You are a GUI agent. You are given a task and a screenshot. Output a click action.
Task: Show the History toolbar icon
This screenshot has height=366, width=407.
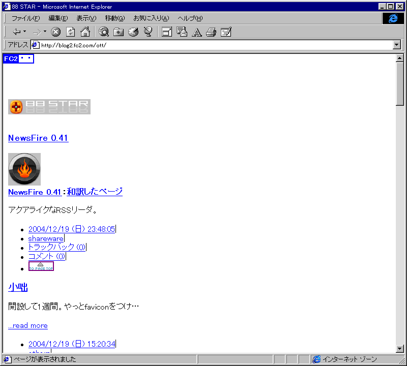point(133,32)
